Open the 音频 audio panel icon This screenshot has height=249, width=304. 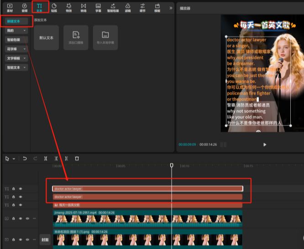pyautogui.click(x=24, y=7)
